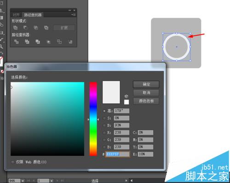Select the H (hue) radio button
Screen dimensions: 230x183
click(x=104, y=111)
